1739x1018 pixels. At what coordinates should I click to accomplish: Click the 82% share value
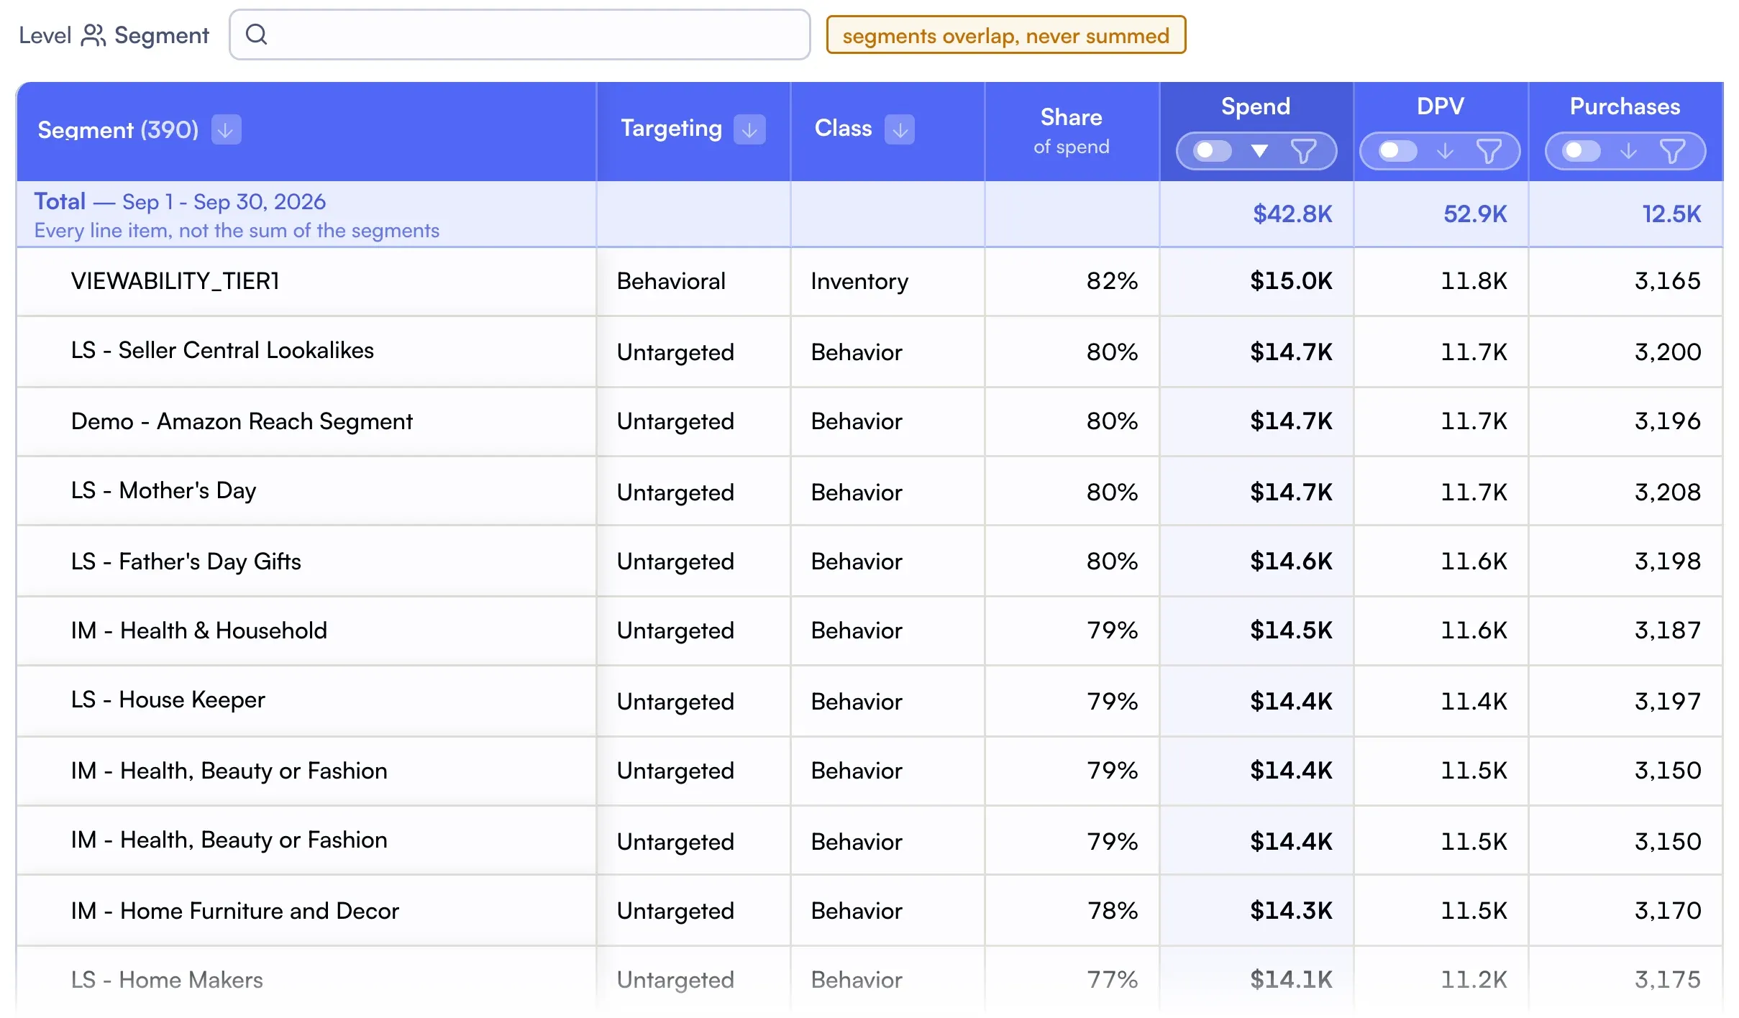coord(1112,281)
